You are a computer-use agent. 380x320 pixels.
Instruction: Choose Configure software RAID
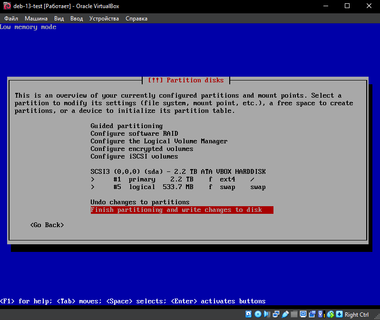coord(134,134)
